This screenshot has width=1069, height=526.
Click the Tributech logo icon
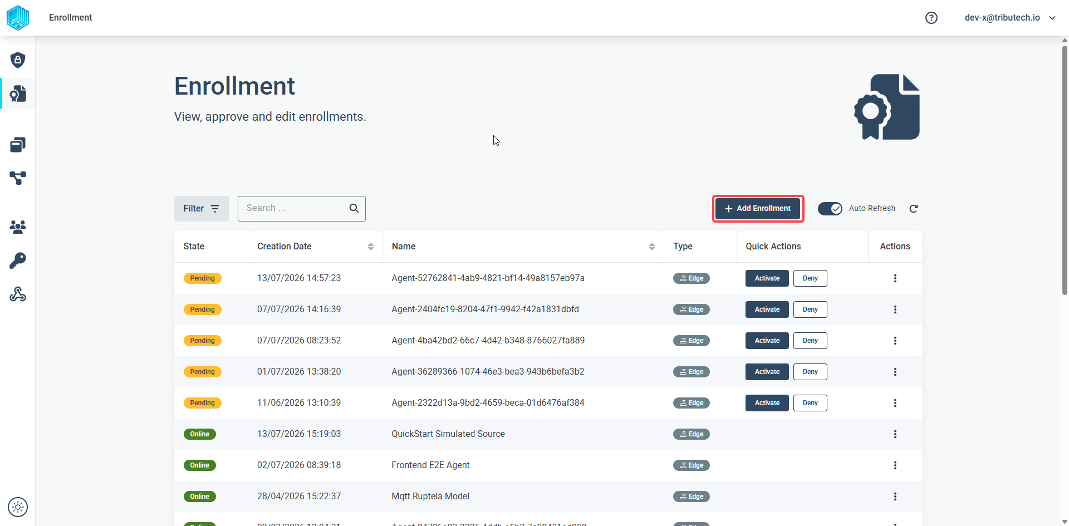(18, 18)
